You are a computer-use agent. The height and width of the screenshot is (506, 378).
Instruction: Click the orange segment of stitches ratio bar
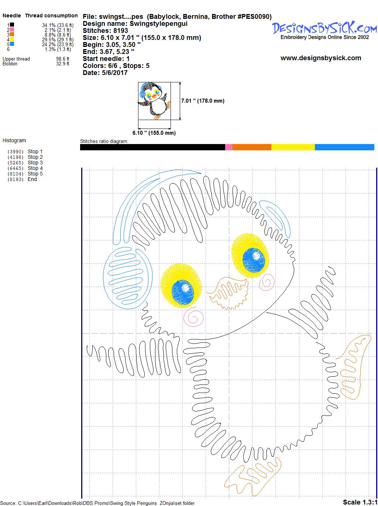[x=252, y=147]
